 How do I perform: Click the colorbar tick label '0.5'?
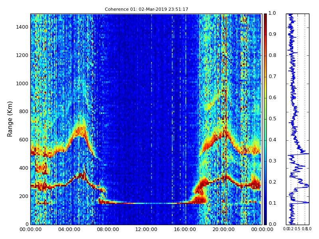272,119
